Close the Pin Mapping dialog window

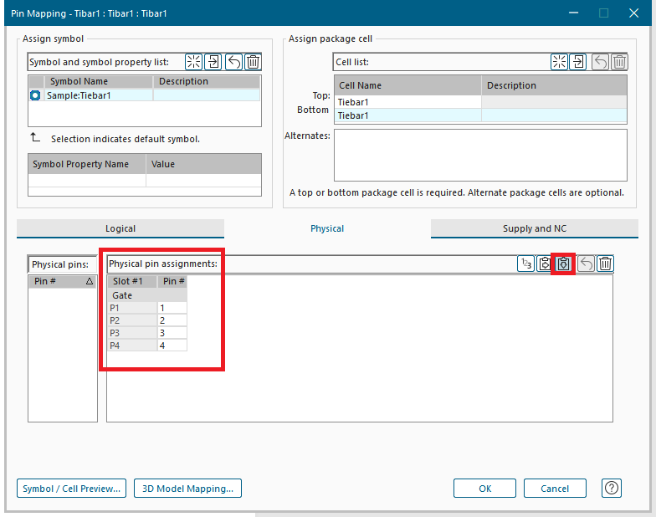(x=633, y=13)
